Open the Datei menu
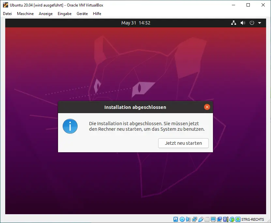The image size is (271, 223). [7, 14]
